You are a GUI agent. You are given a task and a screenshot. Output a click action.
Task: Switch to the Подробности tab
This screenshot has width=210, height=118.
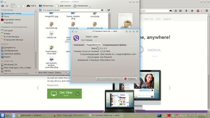[93, 45]
